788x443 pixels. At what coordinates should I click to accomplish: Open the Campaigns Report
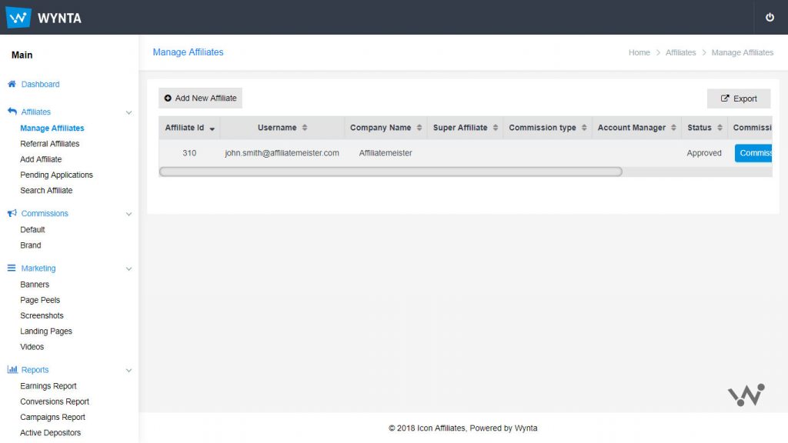(x=53, y=417)
